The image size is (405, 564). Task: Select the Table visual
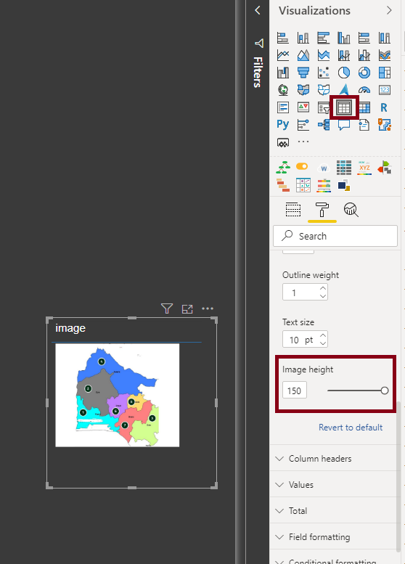point(344,107)
